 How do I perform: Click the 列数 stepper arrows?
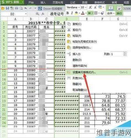(x=125, y=54)
